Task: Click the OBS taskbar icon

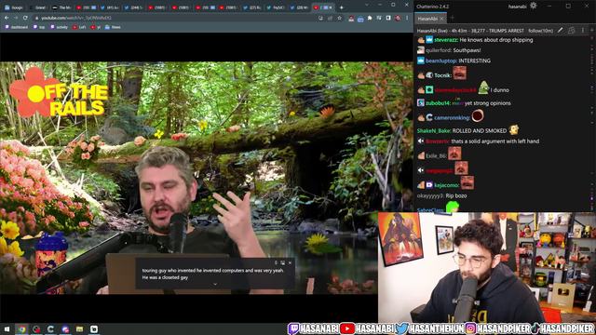Action: tap(36, 328)
